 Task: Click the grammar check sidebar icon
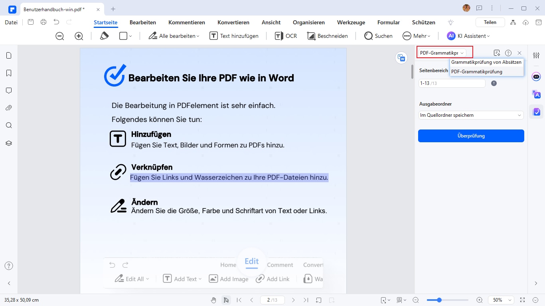click(536, 112)
